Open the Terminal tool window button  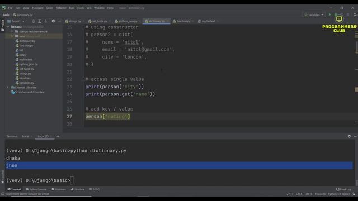(14, 189)
